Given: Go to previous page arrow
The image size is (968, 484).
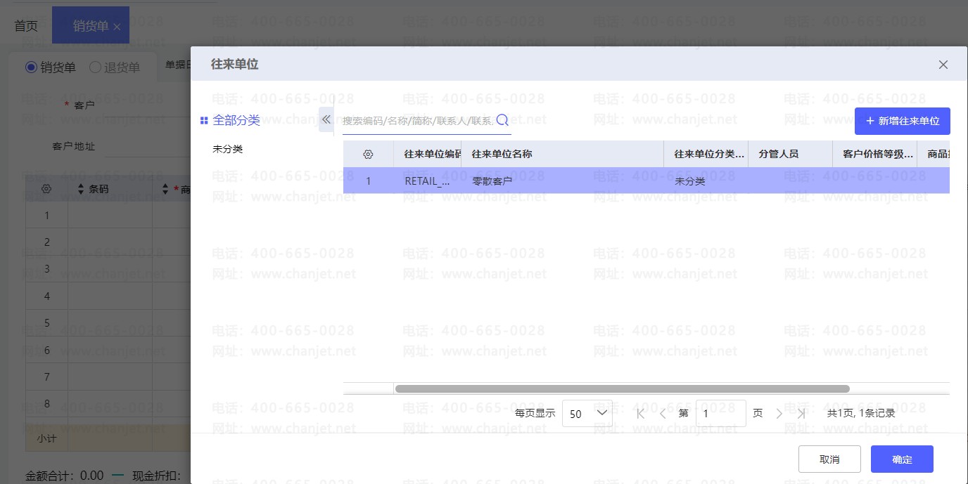Looking at the screenshot, I should click(662, 413).
